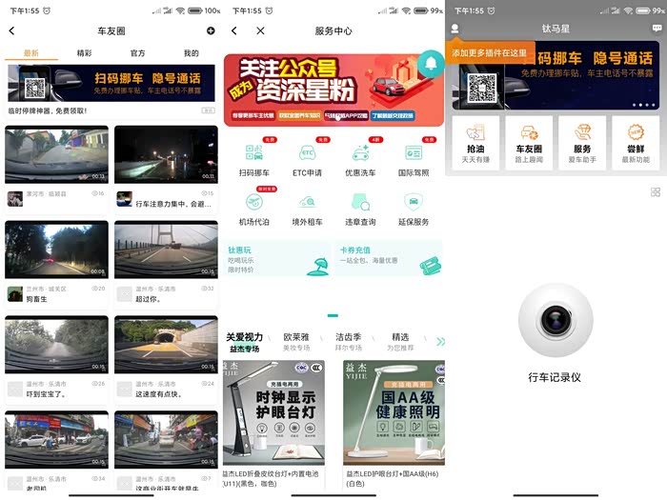
Task: Tap the 行车记录仪 label
Action: [x=555, y=377]
